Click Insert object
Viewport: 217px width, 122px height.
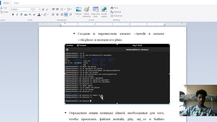(x=104, y=12)
